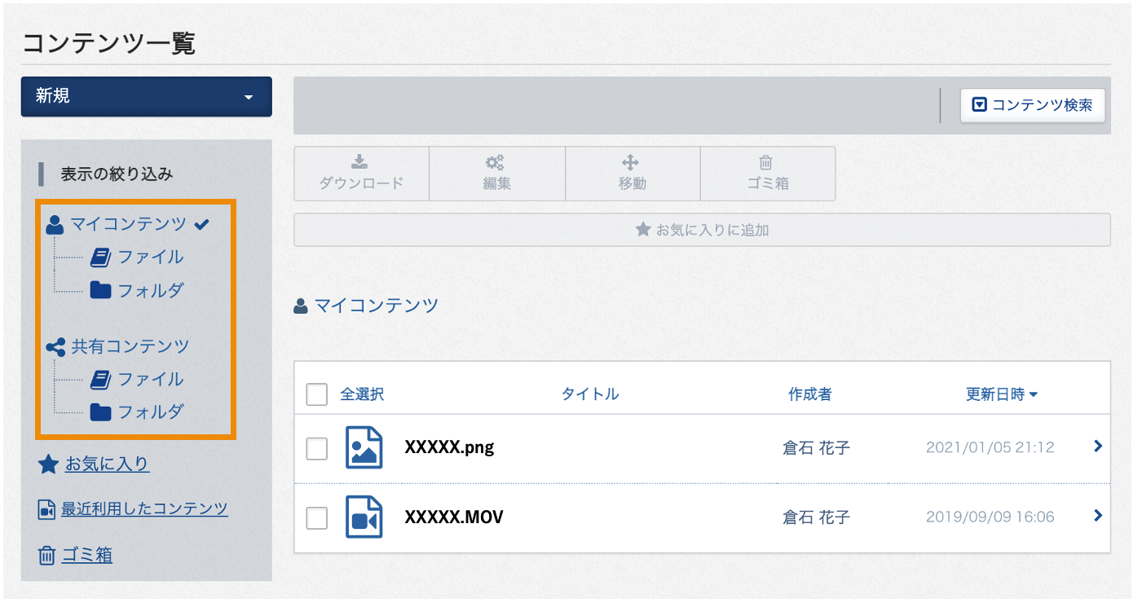Click book icon of 共有コンテンツ ファイル
Screen dimensions: 1133x603
pyautogui.click(x=100, y=380)
